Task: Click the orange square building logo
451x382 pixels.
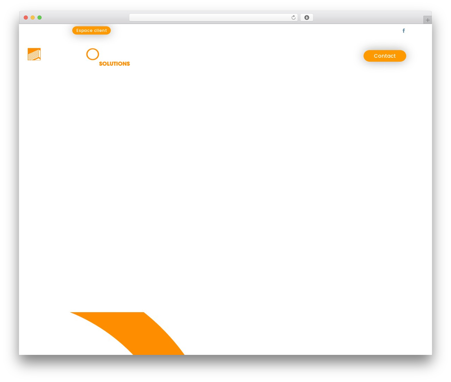Action: (34, 54)
